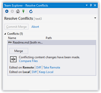The width and height of the screenshot is (101, 93).
Task: Open the Compare Files link
Action: (28, 61)
